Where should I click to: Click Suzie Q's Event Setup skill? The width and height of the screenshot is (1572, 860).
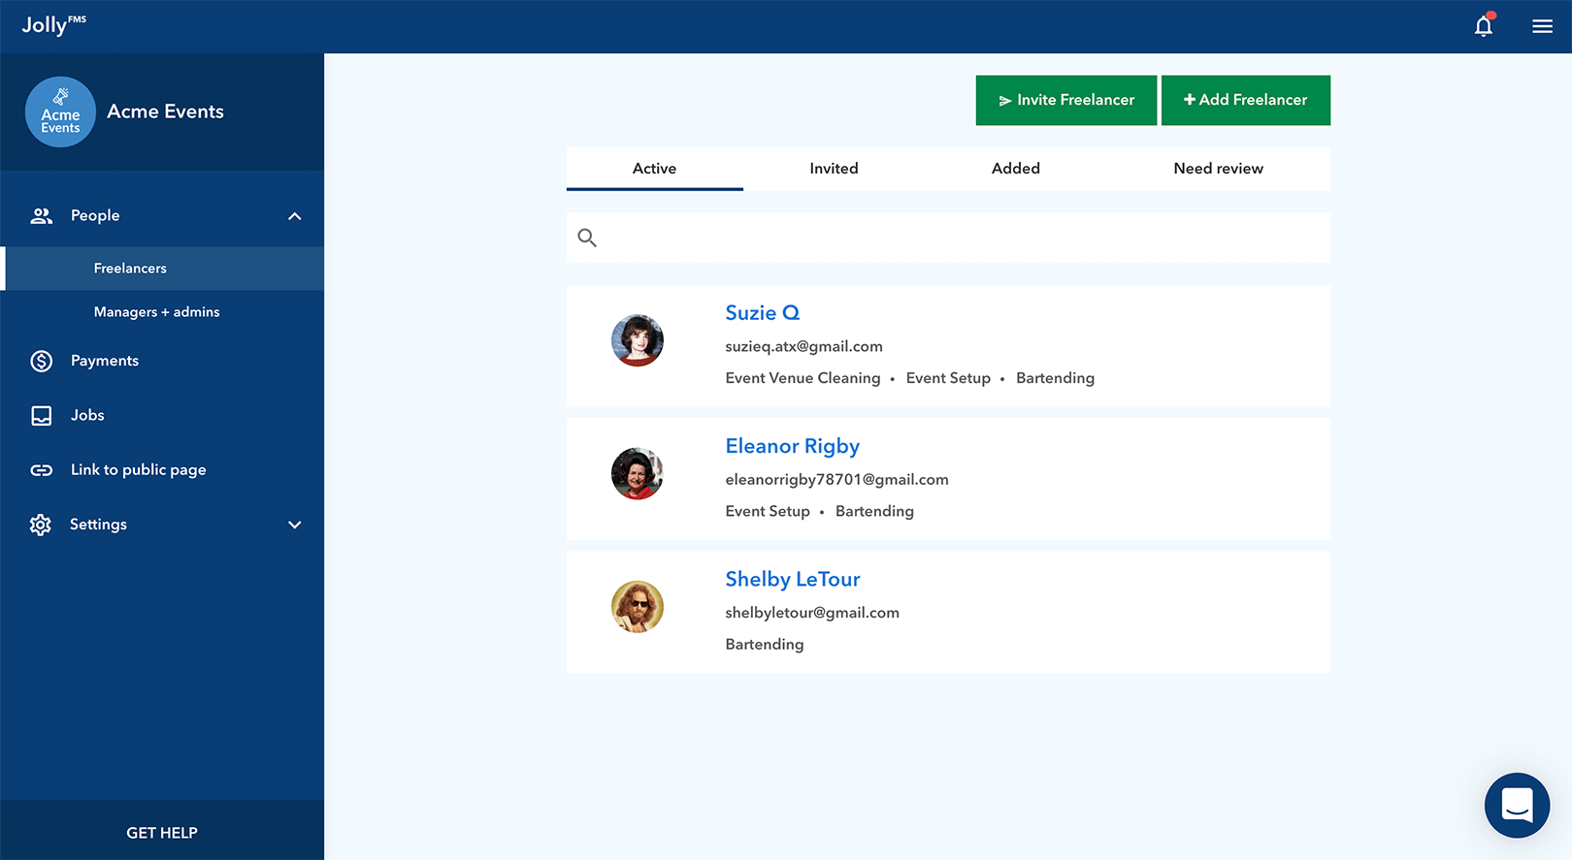(948, 378)
